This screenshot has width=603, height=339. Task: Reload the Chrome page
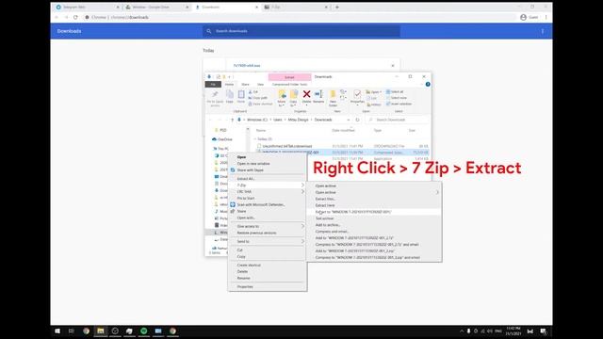point(75,17)
